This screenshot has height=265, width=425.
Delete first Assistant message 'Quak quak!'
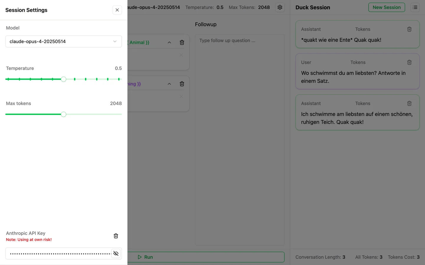tap(409, 29)
